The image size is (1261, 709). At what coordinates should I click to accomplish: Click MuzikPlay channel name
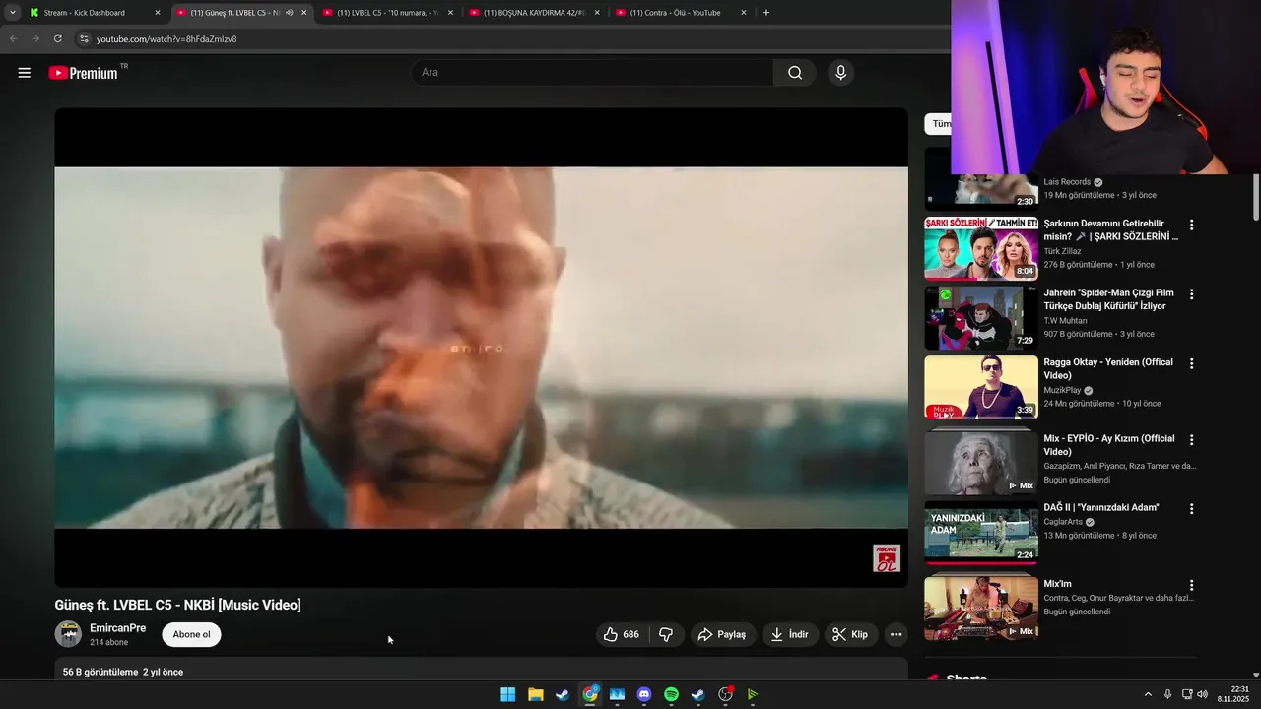1063,390
